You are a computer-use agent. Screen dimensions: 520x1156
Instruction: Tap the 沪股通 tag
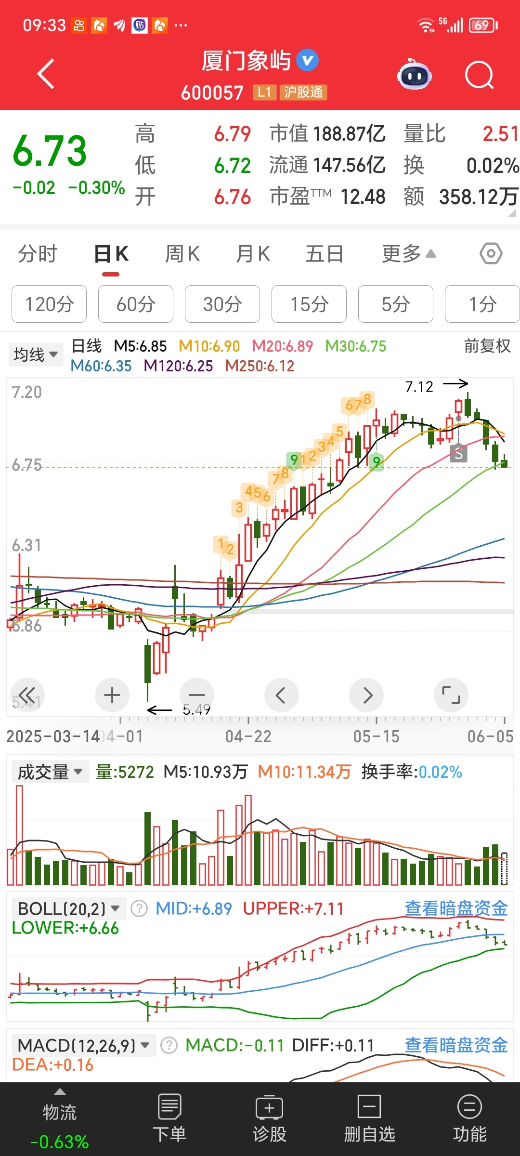[303, 92]
